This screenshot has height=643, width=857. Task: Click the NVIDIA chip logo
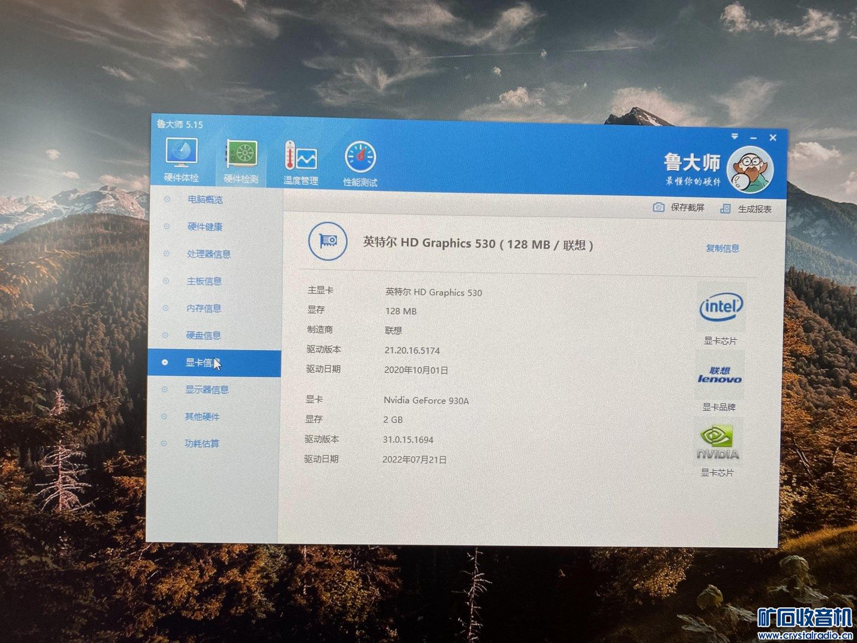point(718,443)
